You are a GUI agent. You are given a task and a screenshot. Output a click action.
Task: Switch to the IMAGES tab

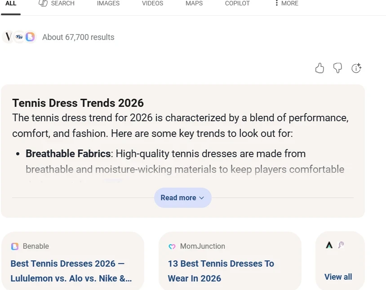pos(108,3)
